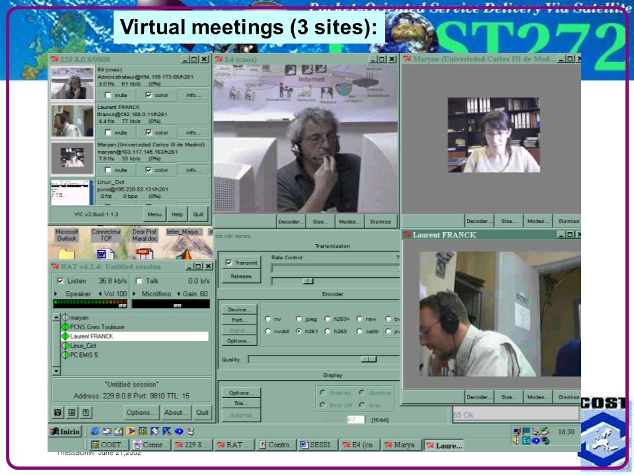Click the Speaker output selector arrow
This screenshot has width=634, height=475.
pos(55,294)
